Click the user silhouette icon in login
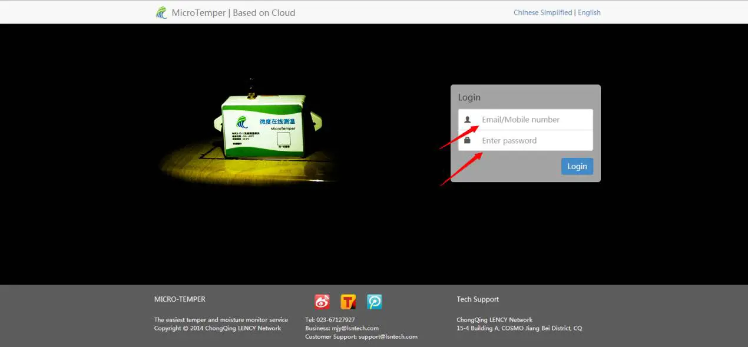Image resolution: width=748 pixels, height=347 pixels. (468, 120)
